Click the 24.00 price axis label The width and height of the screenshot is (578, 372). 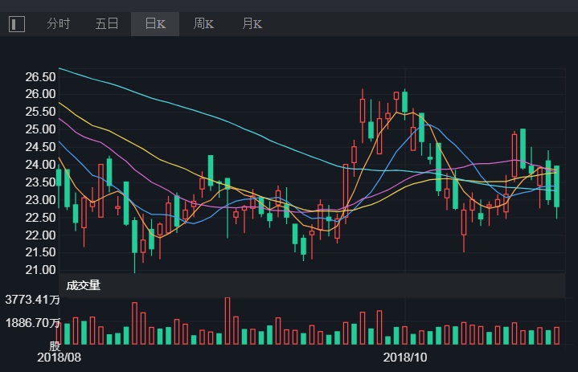coord(40,165)
